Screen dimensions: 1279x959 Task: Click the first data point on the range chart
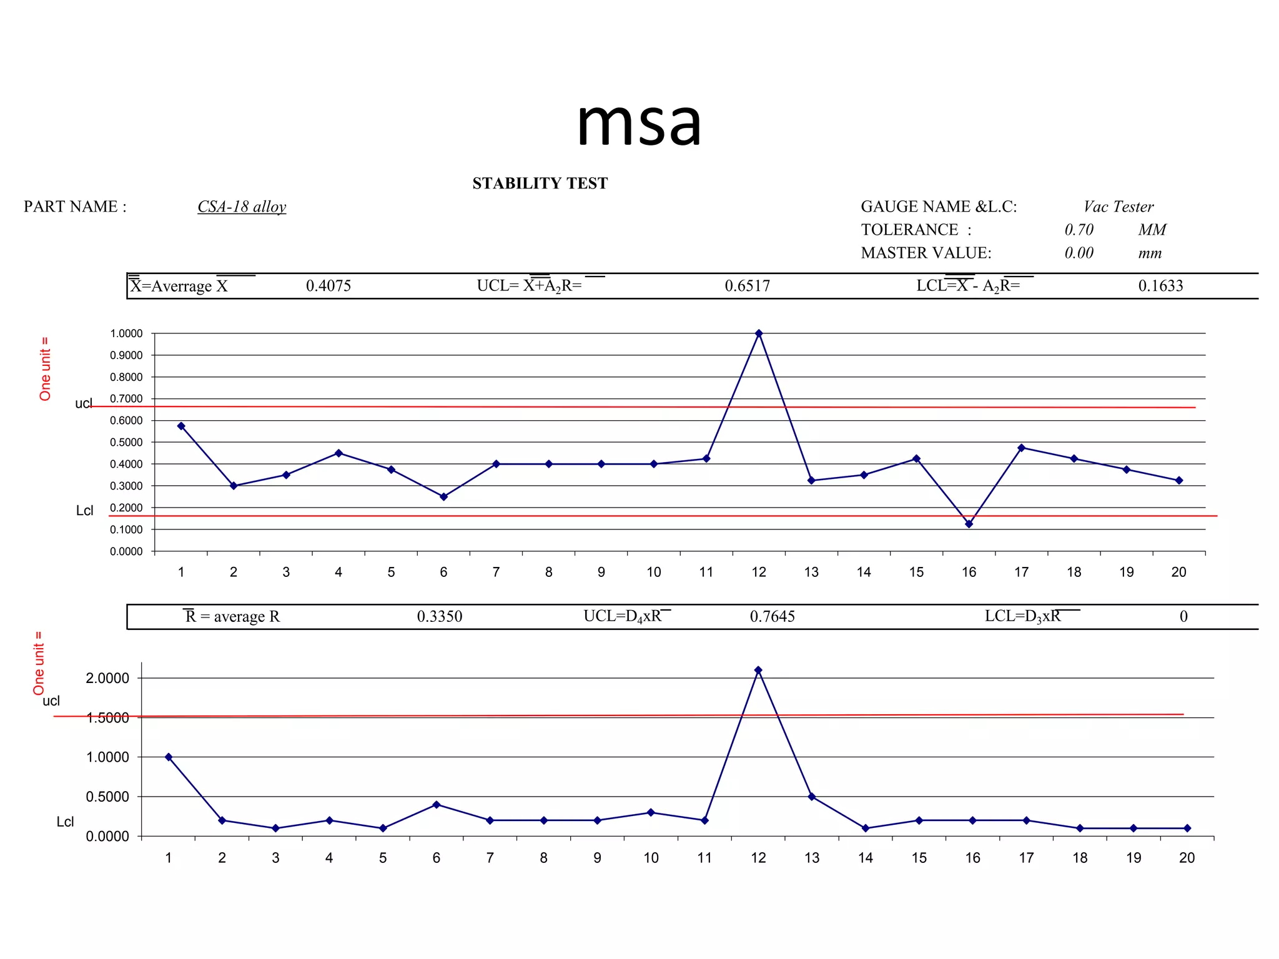click(169, 757)
